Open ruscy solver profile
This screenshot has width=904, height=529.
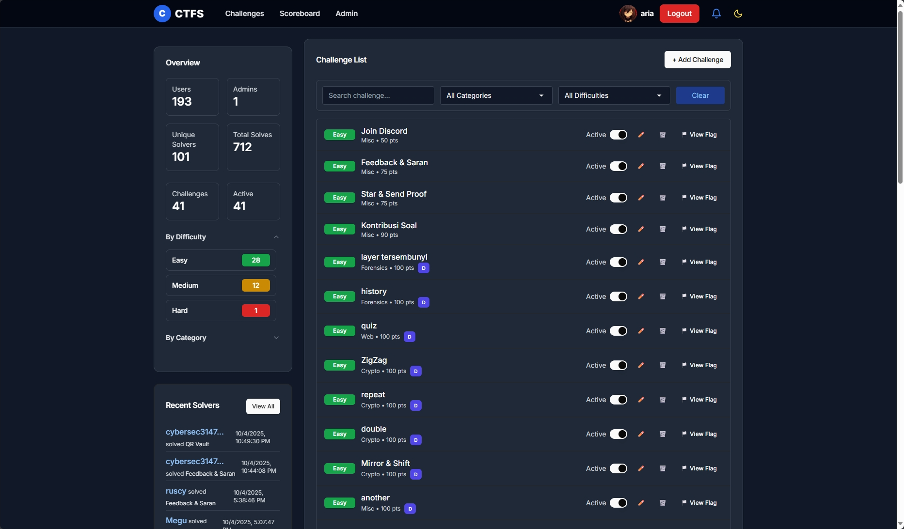176,491
